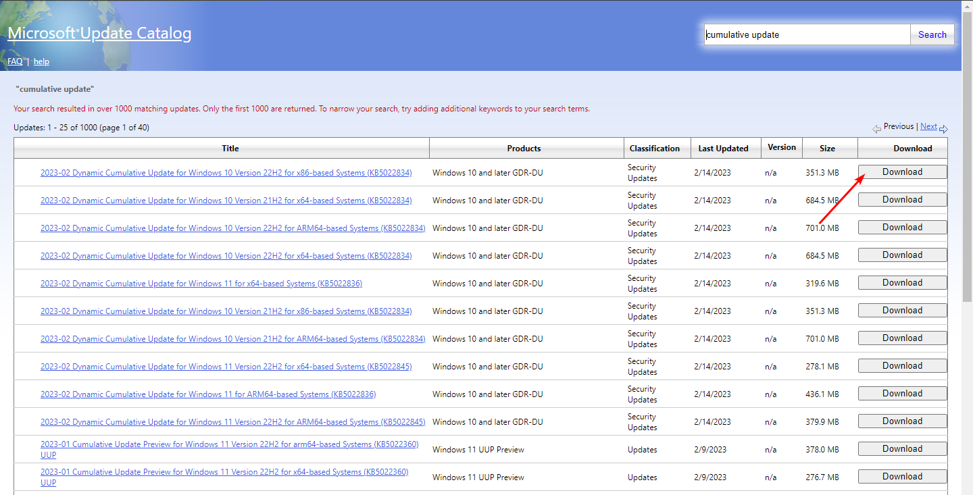This screenshot has height=495, width=973.
Task: Click the 276.7 MB size cell
Action: coord(822,477)
